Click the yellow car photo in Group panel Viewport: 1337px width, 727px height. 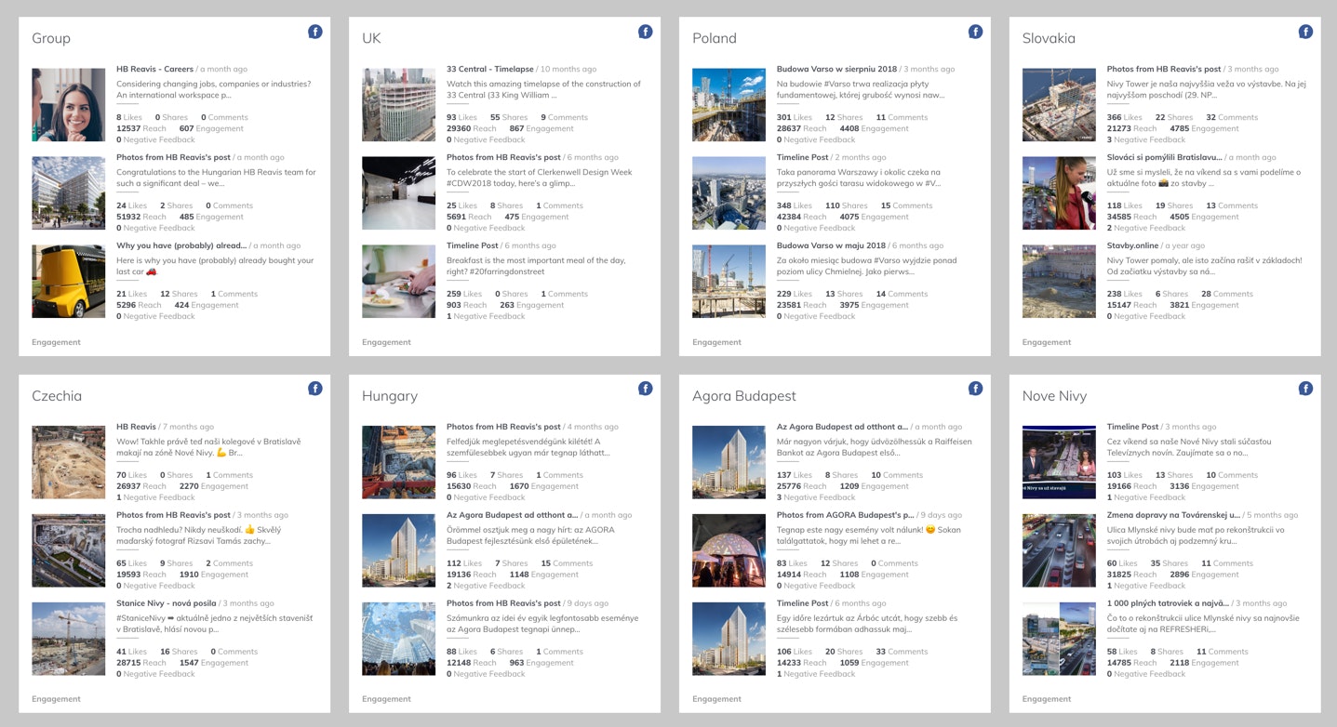tap(69, 281)
